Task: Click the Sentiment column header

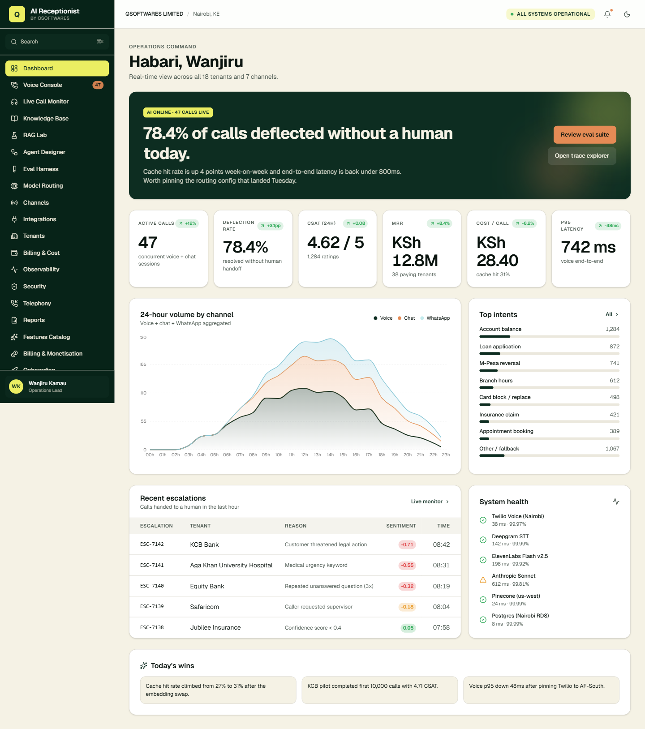Action: pyautogui.click(x=401, y=526)
